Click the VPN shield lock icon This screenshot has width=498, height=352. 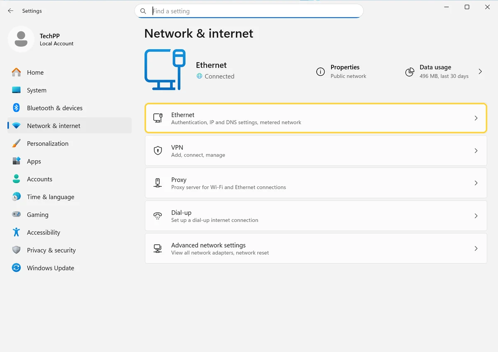[x=158, y=151]
